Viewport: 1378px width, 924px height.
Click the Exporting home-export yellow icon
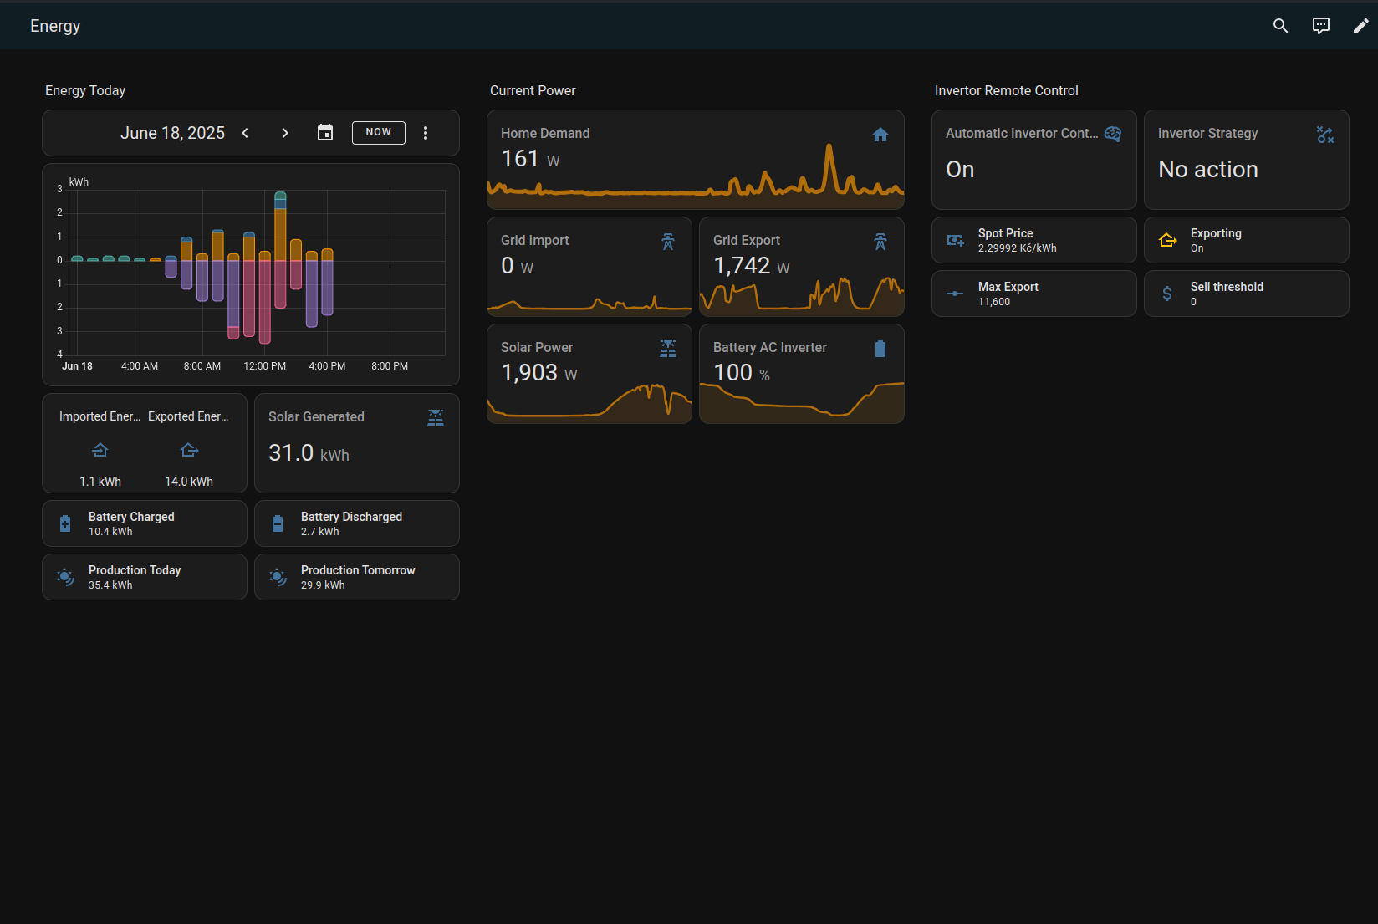point(1167,241)
